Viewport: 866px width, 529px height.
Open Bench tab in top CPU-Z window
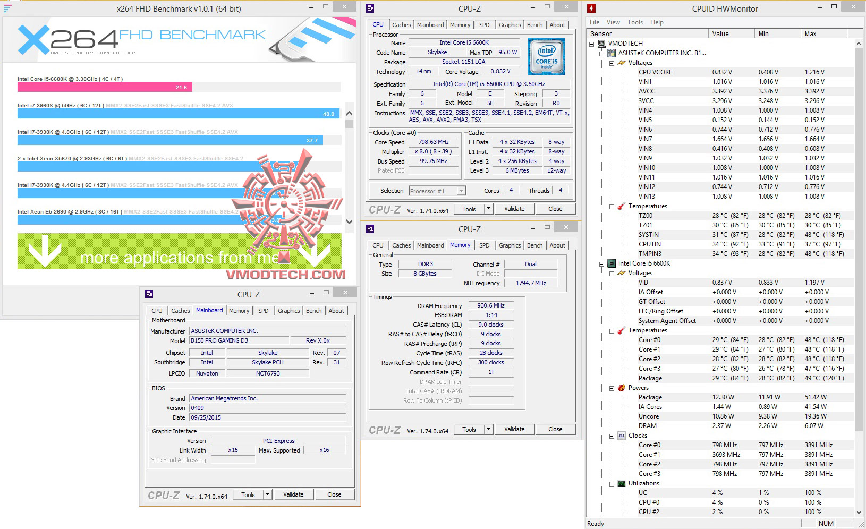(534, 25)
